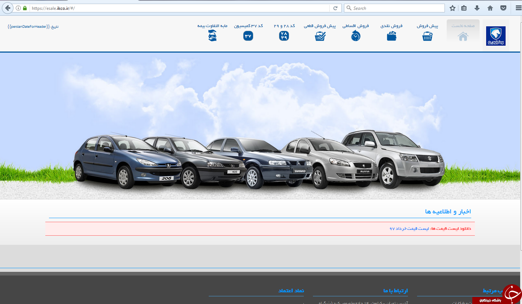The image size is (522, 304).
Task: Open the Pocket icon in toolbar
Action: click(x=503, y=8)
